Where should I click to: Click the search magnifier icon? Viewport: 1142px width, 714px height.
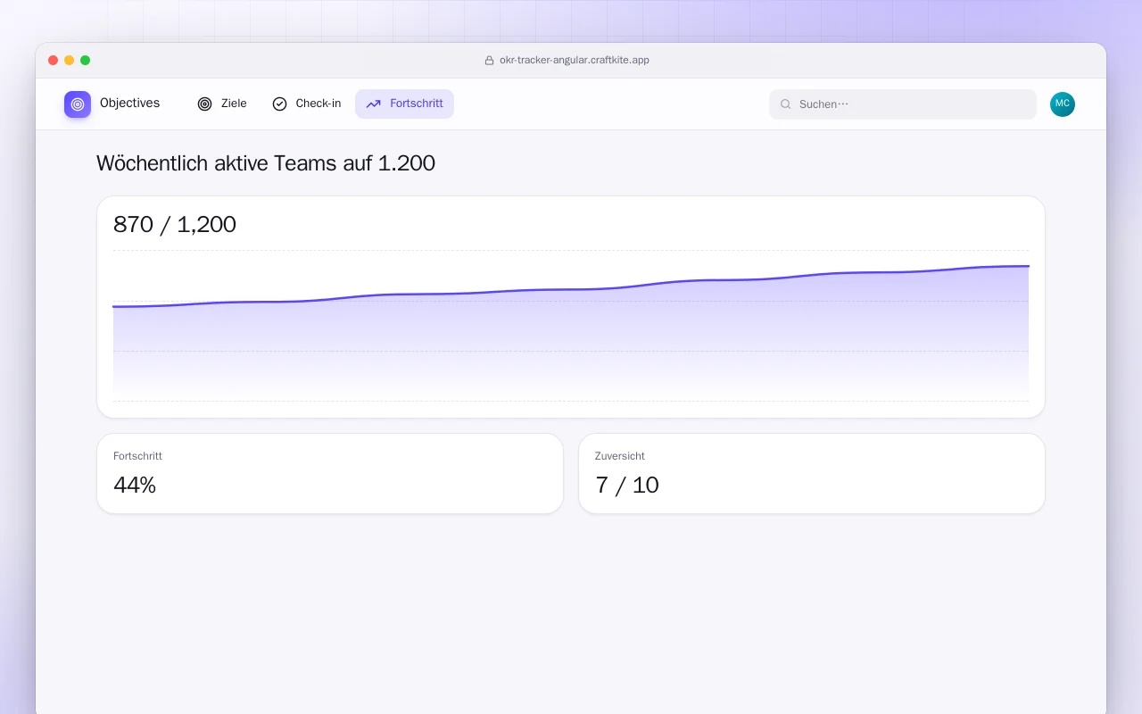(786, 104)
